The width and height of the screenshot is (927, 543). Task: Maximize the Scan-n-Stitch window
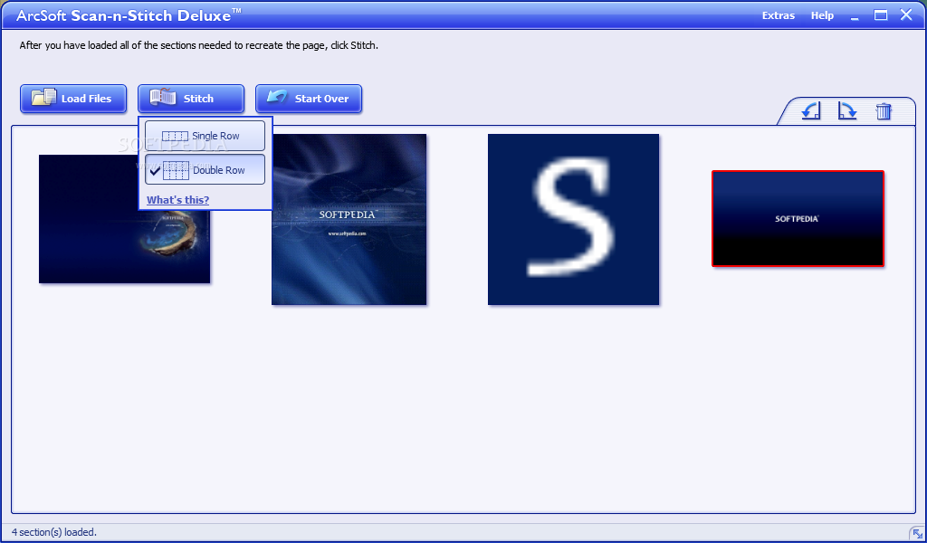tap(881, 15)
